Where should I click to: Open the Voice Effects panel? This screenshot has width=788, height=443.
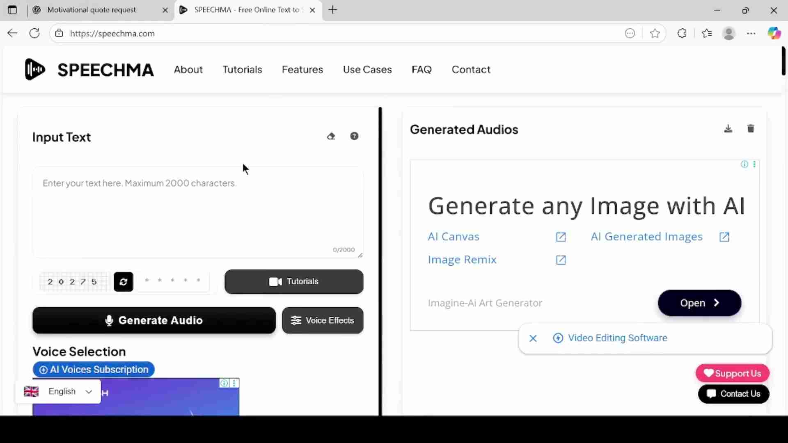323,320
